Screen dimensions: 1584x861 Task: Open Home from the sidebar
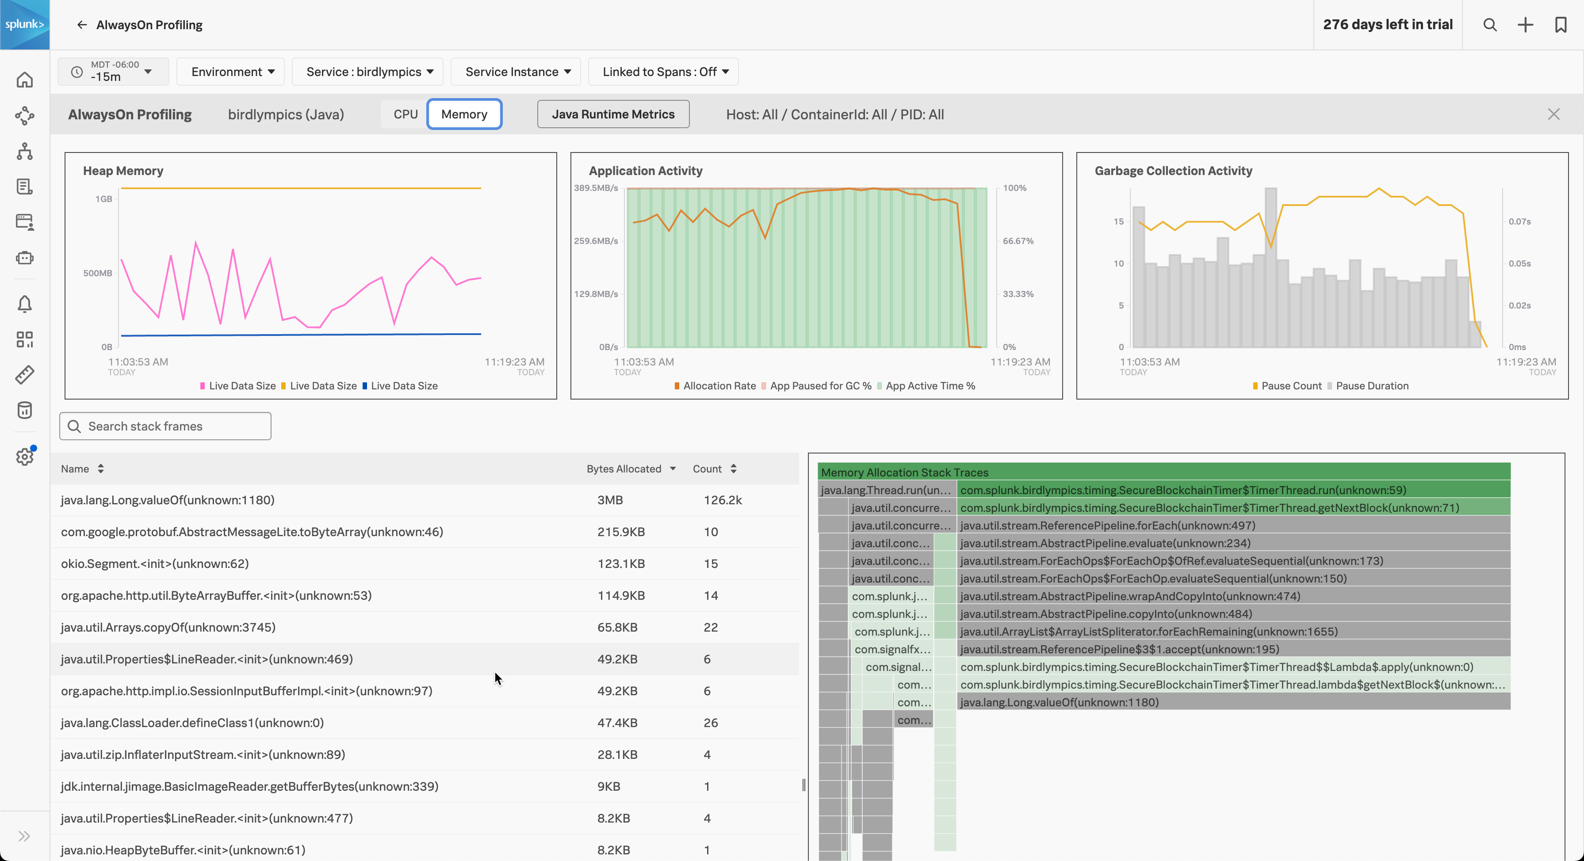pyautogui.click(x=25, y=80)
